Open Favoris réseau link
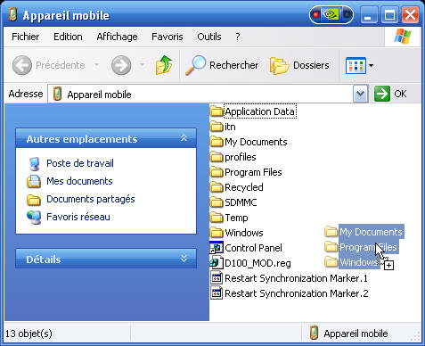425x346 pixels. (x=78, y=217)
